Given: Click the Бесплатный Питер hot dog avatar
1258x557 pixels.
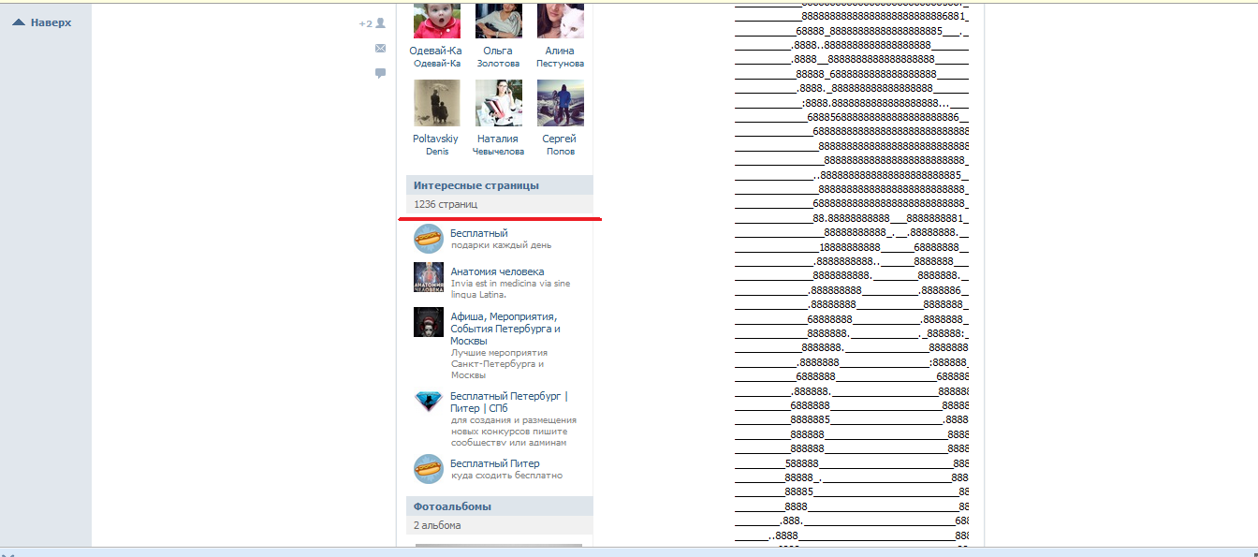Looking at the screenshot, I should click(x=428, y=469).
